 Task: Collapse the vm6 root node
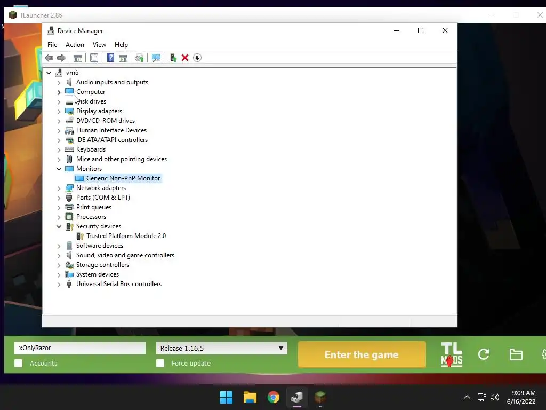pos(49,73)
